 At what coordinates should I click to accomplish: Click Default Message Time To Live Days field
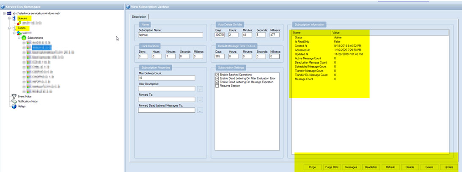220,56
